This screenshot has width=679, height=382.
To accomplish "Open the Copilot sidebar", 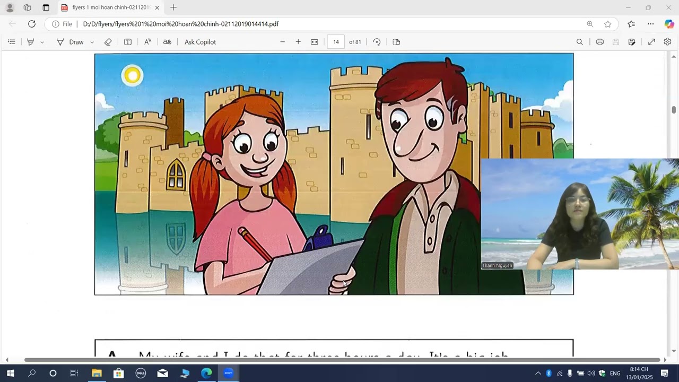I will [x=669, y=24].
